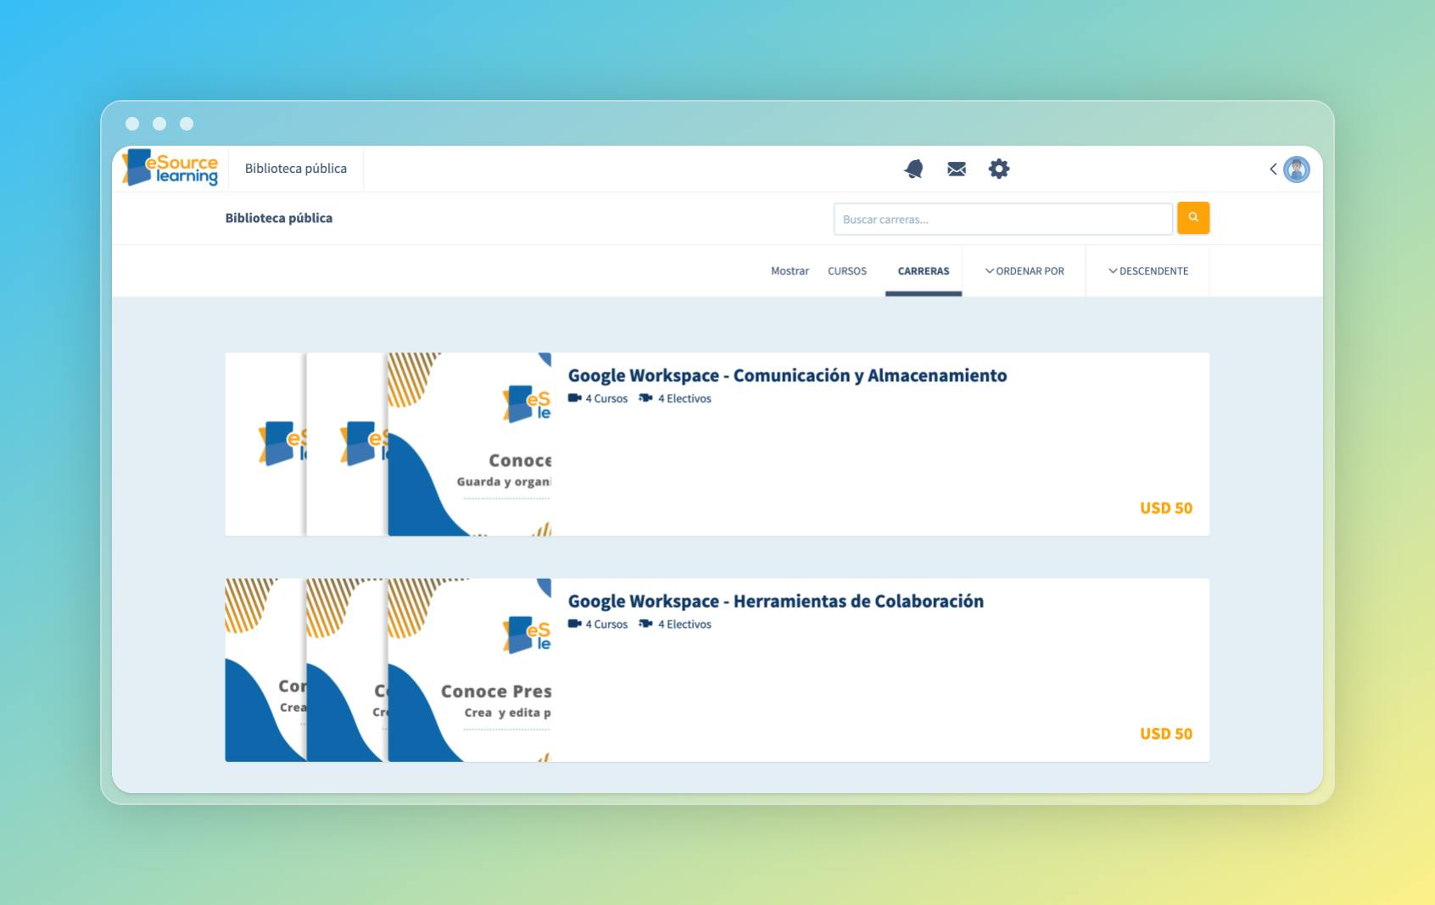This screenshot has width=1435, height=905.
Task: Open the user profile avatar
Action: 1297,169
